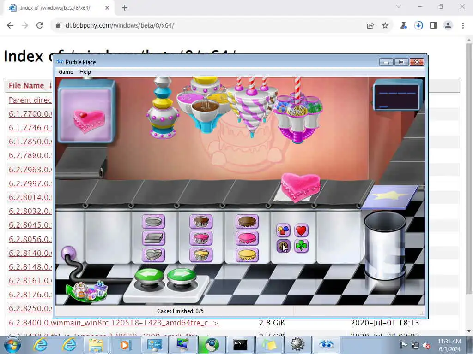Add the green clover decoration
This screenshot has width=473, height=354.
coord(301,246)
